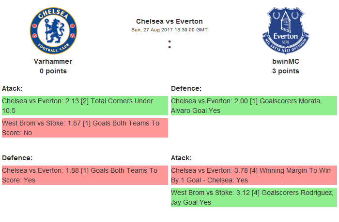Click the right Atack section heading
The width and height of the screenshot is (339, 222).
181,158
